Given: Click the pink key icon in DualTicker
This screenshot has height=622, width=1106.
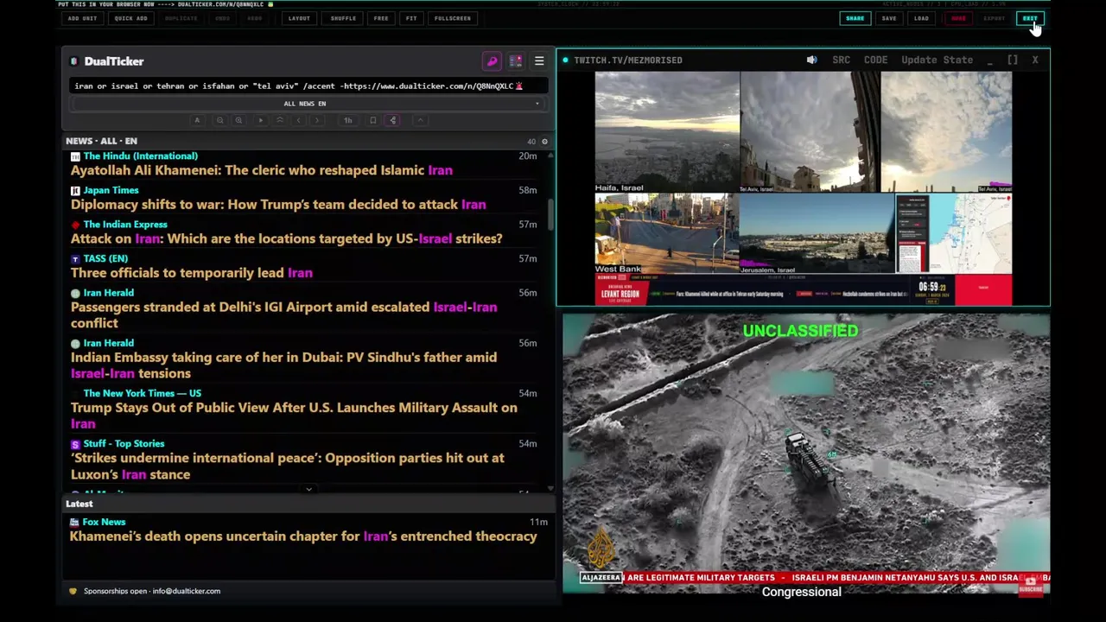Looking at the screenshot, I should pyautogui.click(x=492, y=61).
